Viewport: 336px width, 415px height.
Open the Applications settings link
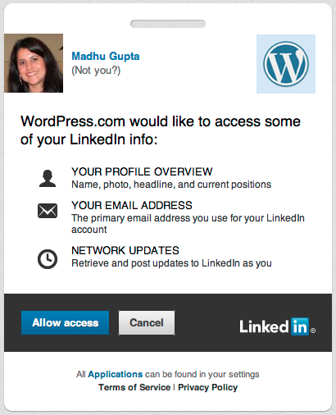(116, 374)
